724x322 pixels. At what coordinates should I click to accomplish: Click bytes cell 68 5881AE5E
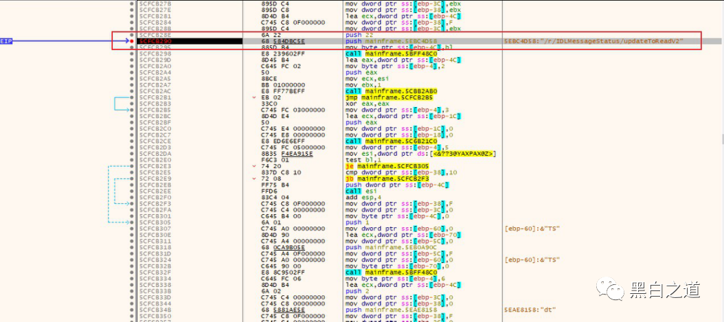[282, 310]
